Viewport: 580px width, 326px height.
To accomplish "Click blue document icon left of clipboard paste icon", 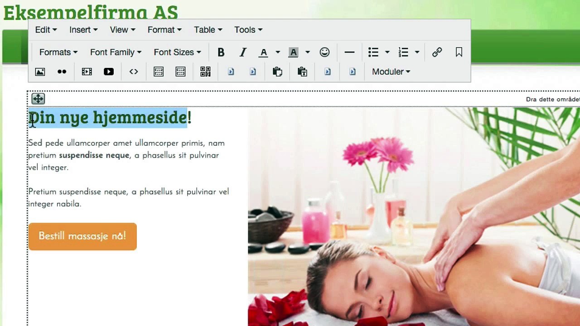I will click(252, 72).
